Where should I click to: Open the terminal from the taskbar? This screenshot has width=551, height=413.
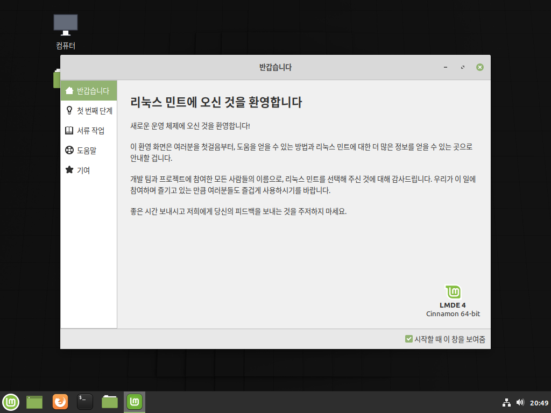click(x=85, y=402)
